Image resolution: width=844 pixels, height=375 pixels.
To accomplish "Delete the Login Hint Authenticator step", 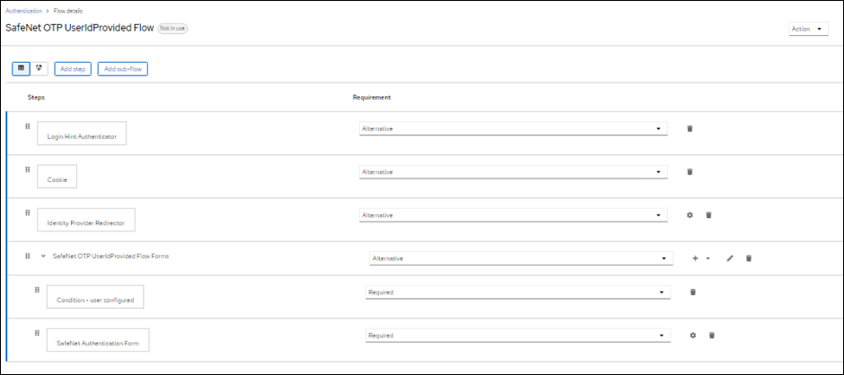I will point(690,128).
